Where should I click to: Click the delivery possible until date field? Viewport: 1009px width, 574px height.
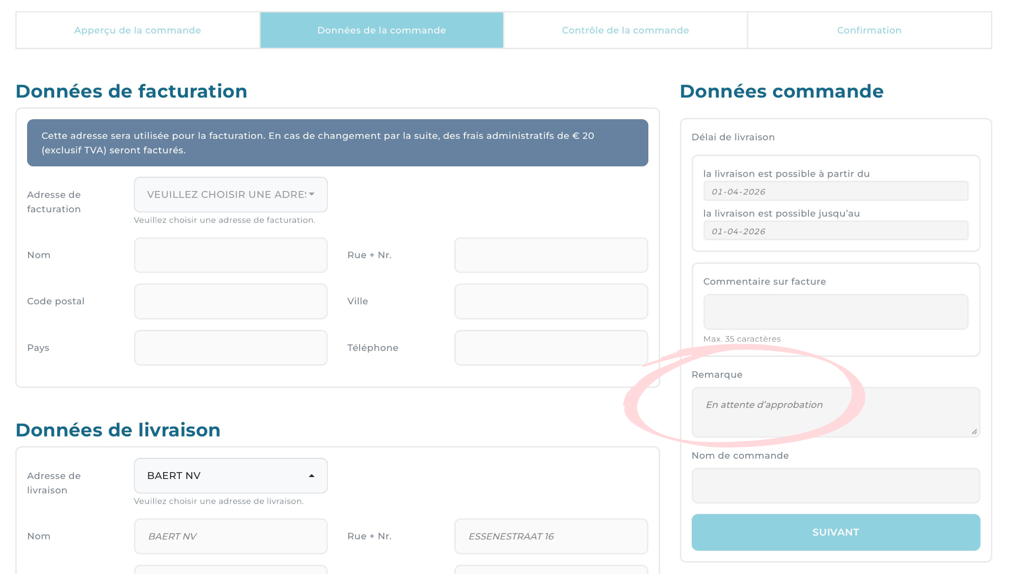(x=835, y=231)
